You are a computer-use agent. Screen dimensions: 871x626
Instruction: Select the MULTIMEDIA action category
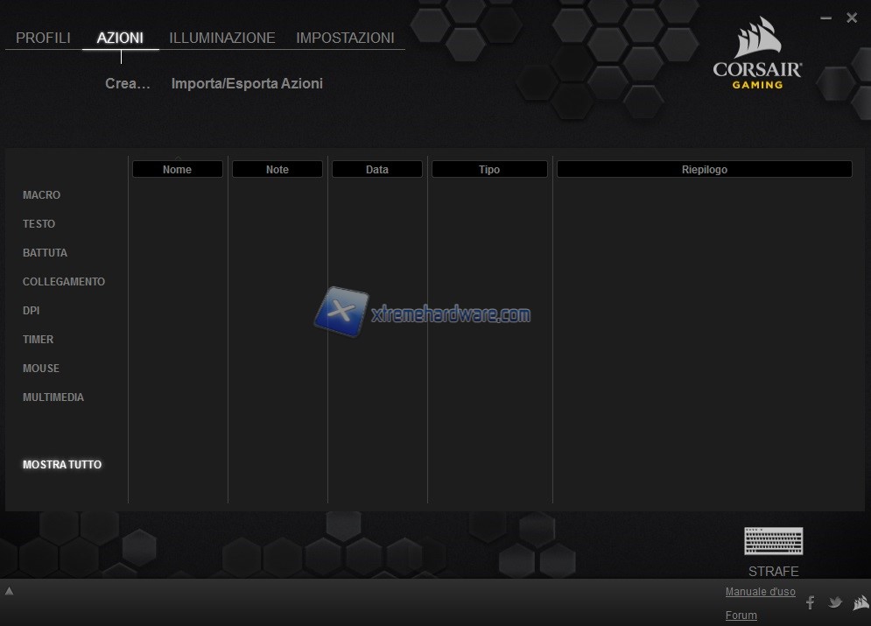click(53, 397)
